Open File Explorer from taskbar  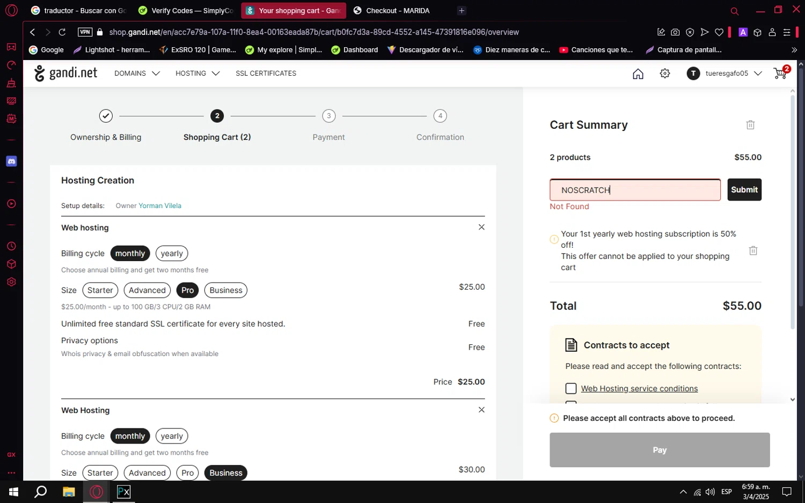coord(69,492)
